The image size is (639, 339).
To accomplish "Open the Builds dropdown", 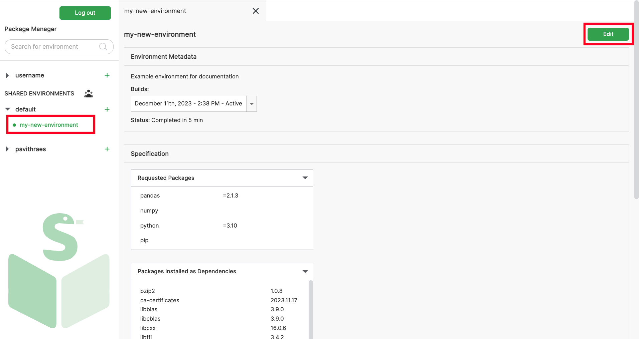I will pyautogui.click(x=252, y=104).
